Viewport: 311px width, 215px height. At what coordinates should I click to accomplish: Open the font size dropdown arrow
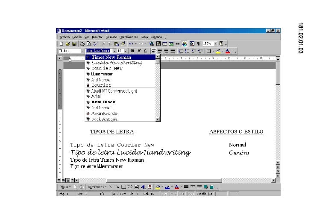(x=125, y=51)
